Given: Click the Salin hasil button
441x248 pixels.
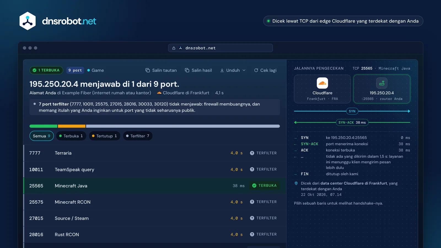Looking at the screenshot, I should (198, 70).
